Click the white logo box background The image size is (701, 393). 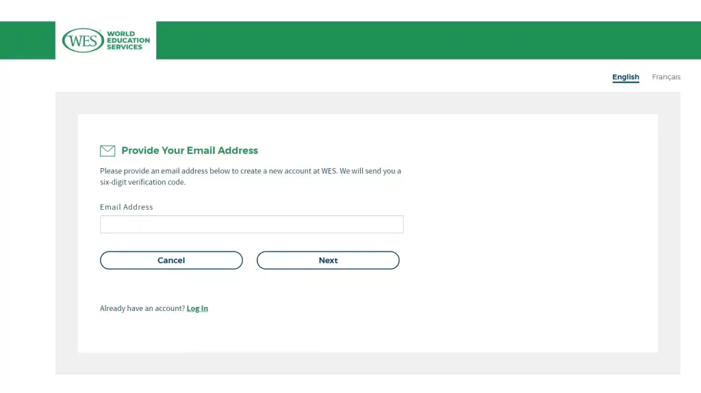(x=106, y=56)
